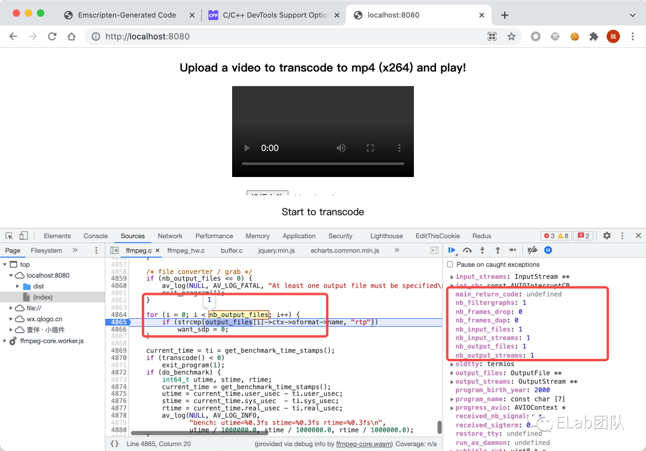The width and height of the screenshot is (646, 451).
Task: Play the video in the player
Action: (247, 148)
